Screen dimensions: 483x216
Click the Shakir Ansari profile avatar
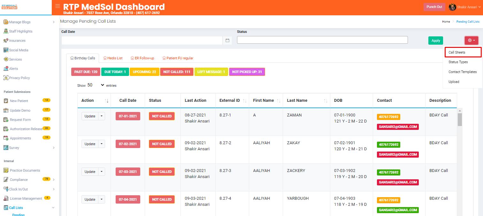tap(452, 7)
